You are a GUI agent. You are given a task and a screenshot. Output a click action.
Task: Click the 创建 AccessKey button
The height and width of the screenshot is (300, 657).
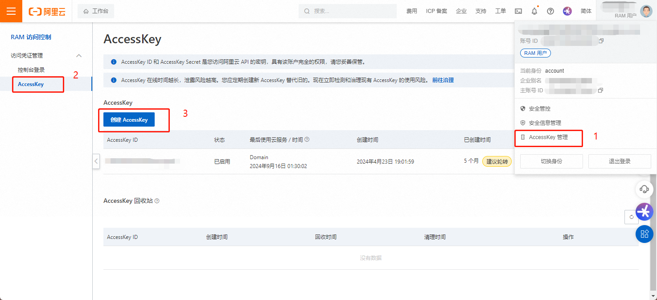(129, 119)
